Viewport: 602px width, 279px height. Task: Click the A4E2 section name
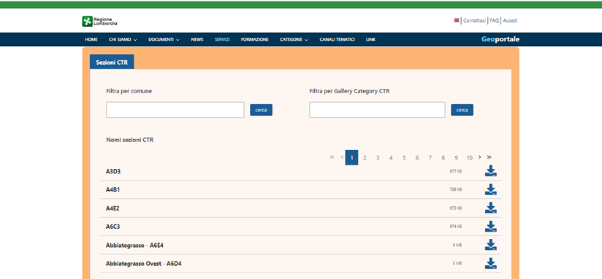click(x=113, y=208)
